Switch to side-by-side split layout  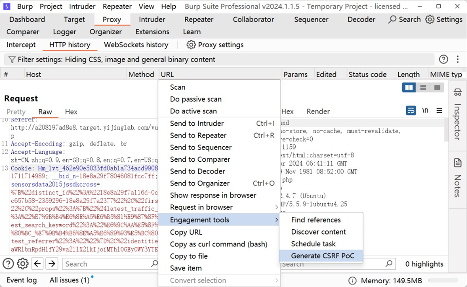click(409, 88)
